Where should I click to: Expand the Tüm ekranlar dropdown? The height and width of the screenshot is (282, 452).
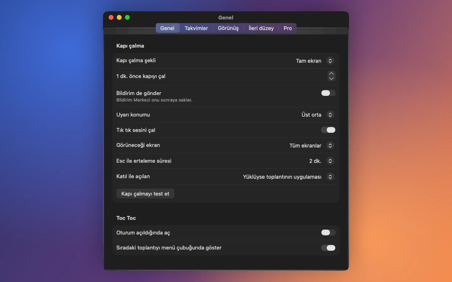[x=305, y=145]
